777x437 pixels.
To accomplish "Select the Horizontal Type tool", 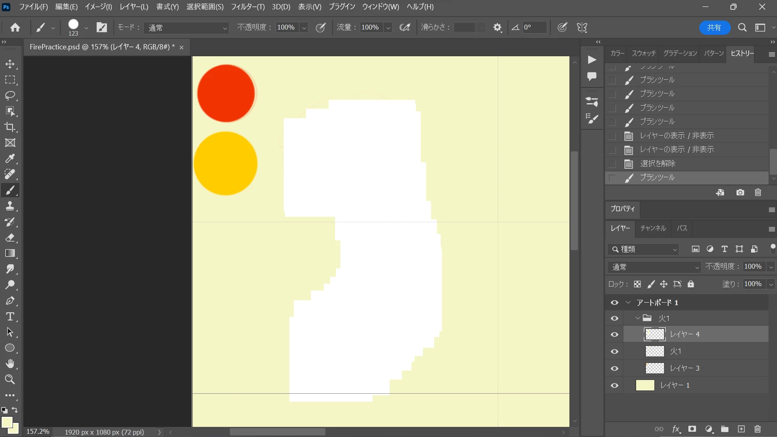I will pyautogui.click(x=10, y=316).
